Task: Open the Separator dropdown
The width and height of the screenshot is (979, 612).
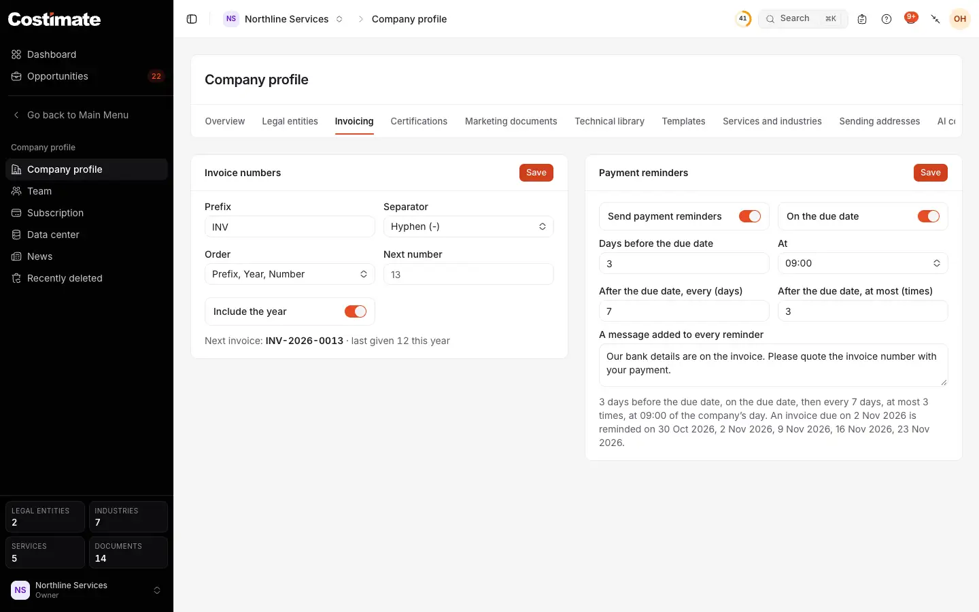Action: 468,226
